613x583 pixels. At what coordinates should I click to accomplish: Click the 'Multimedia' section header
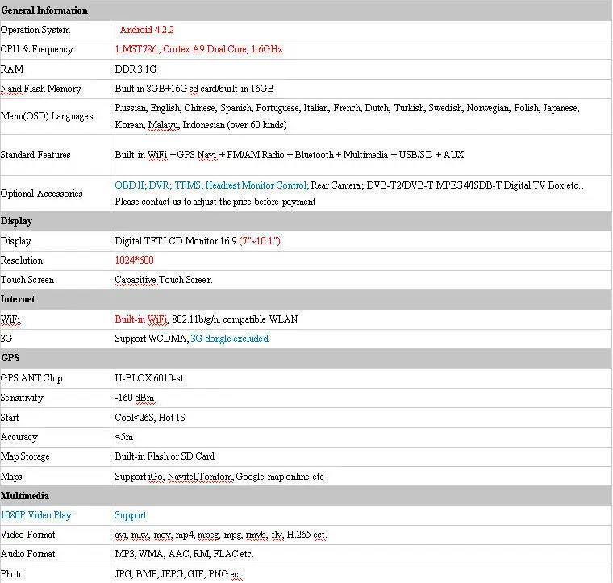click(25, 496)
